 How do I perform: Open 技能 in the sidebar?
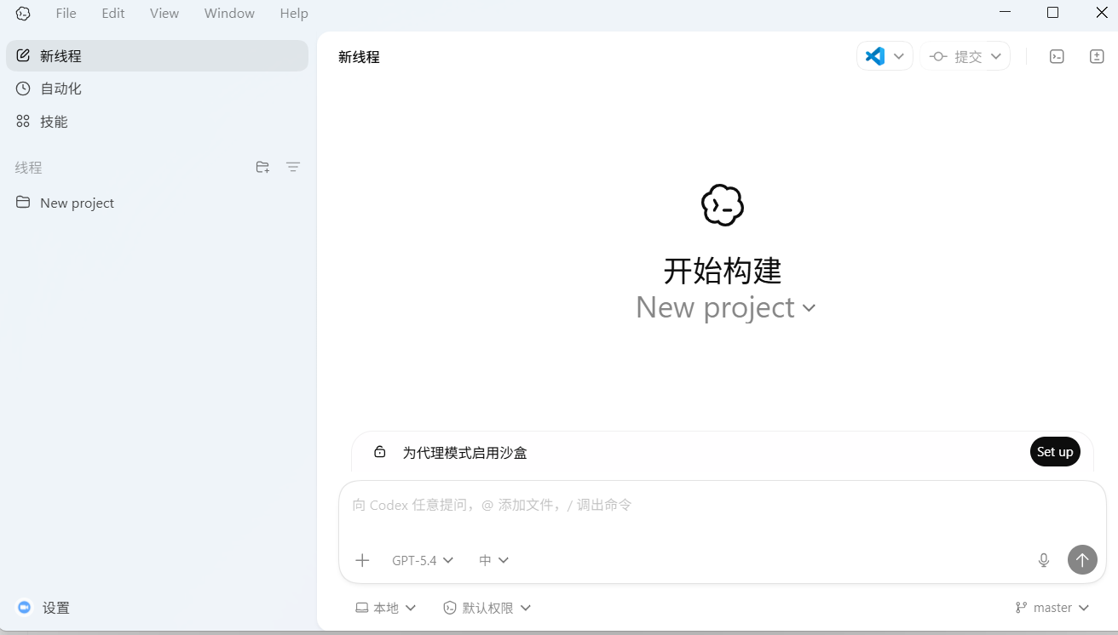click(157, 122)
